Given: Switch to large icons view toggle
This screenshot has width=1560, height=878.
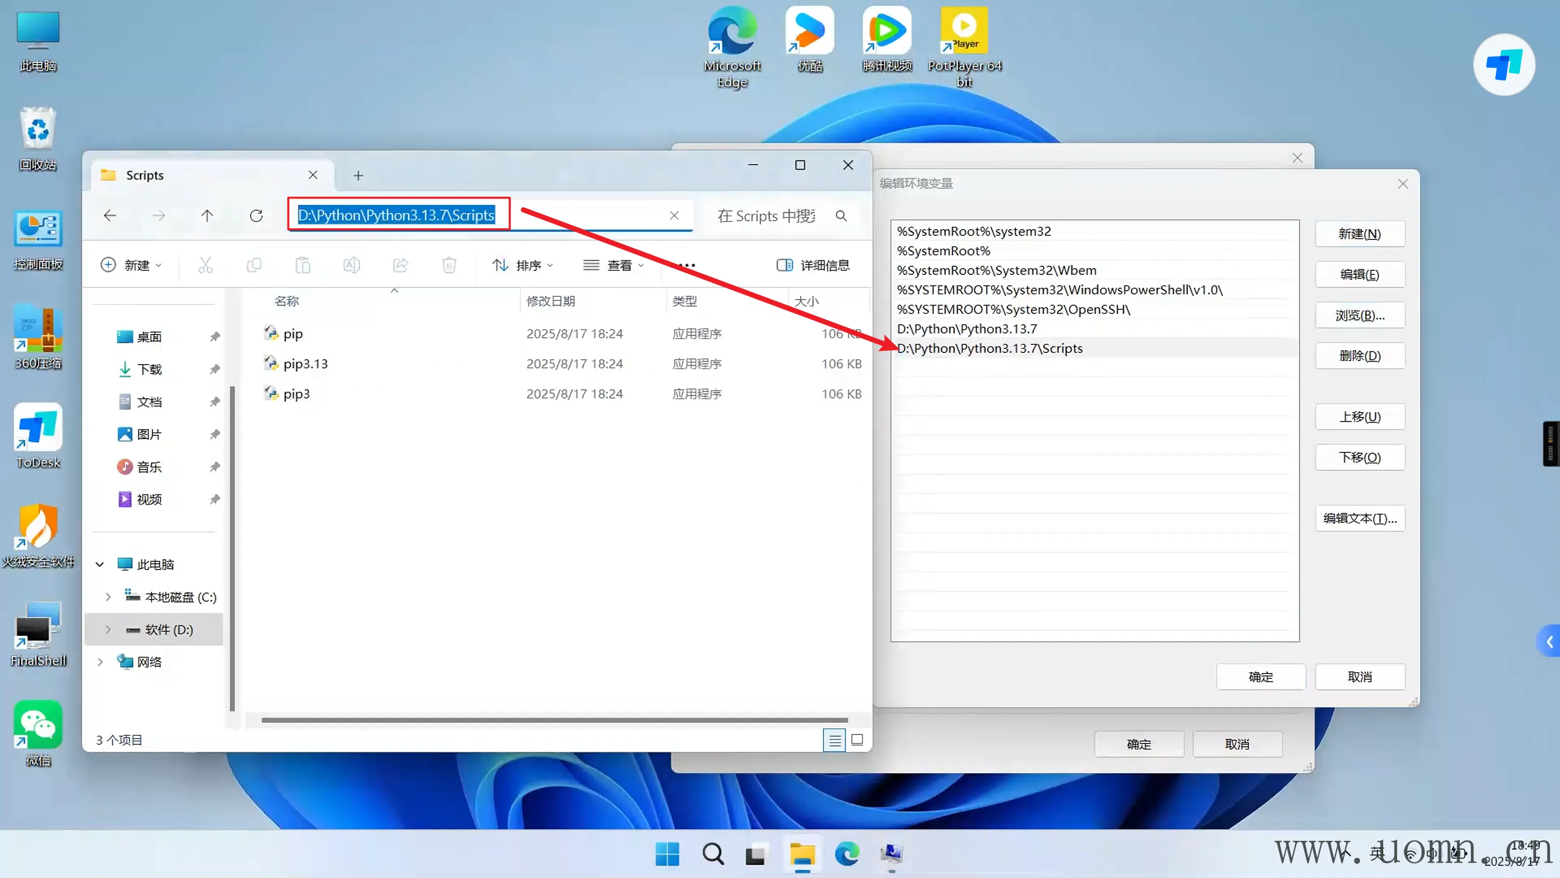Looking at the screenshot, I should [x=857, y=740].
